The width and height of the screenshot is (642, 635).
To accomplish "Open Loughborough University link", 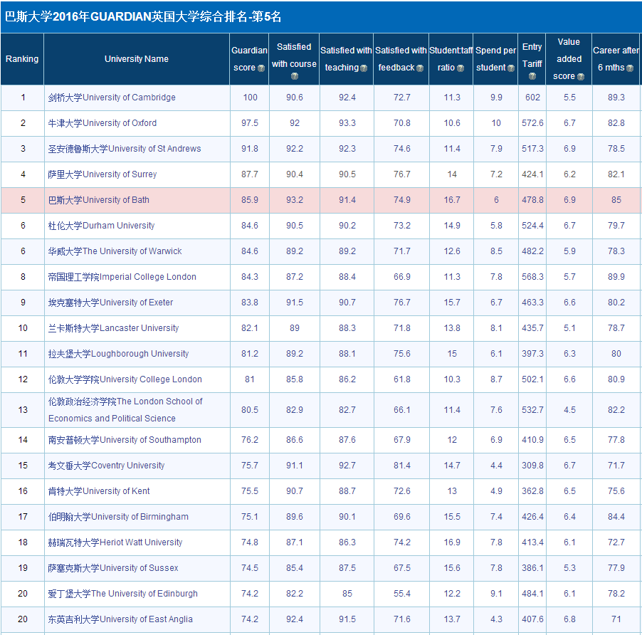I will 118,354.
